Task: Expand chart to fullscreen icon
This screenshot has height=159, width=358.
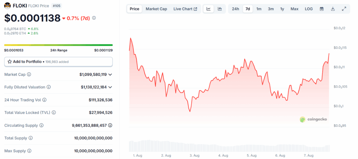Action: pos(344,9)
